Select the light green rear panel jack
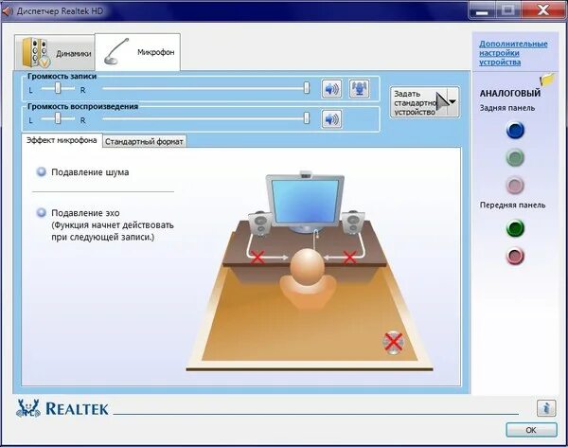The width and height of the screenshot is (568, 447). coord(515,158)
